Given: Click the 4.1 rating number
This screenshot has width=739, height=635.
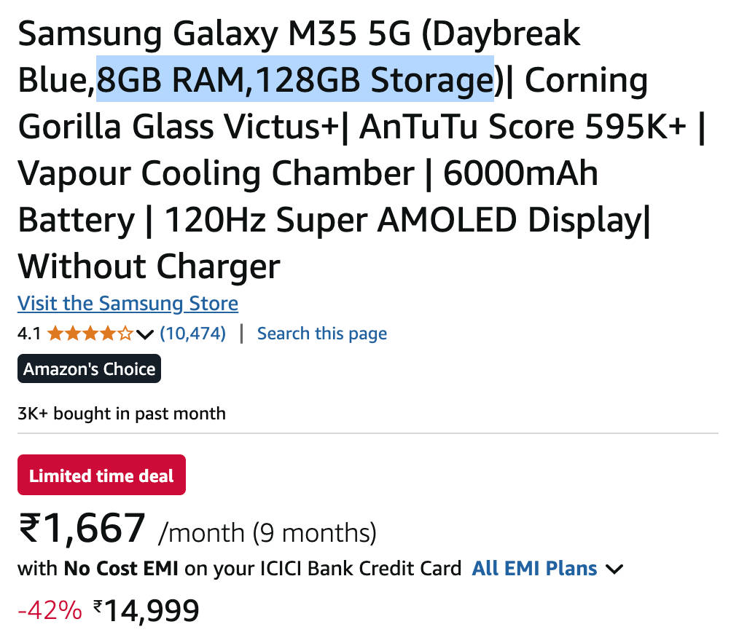Looking at the screenshot, I should (29, 334).
